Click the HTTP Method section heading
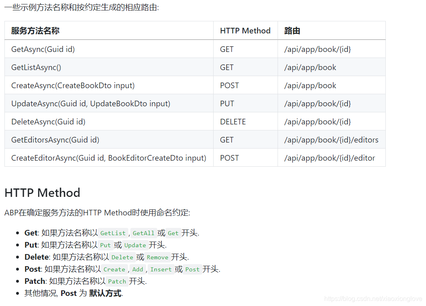 [42, 193]
